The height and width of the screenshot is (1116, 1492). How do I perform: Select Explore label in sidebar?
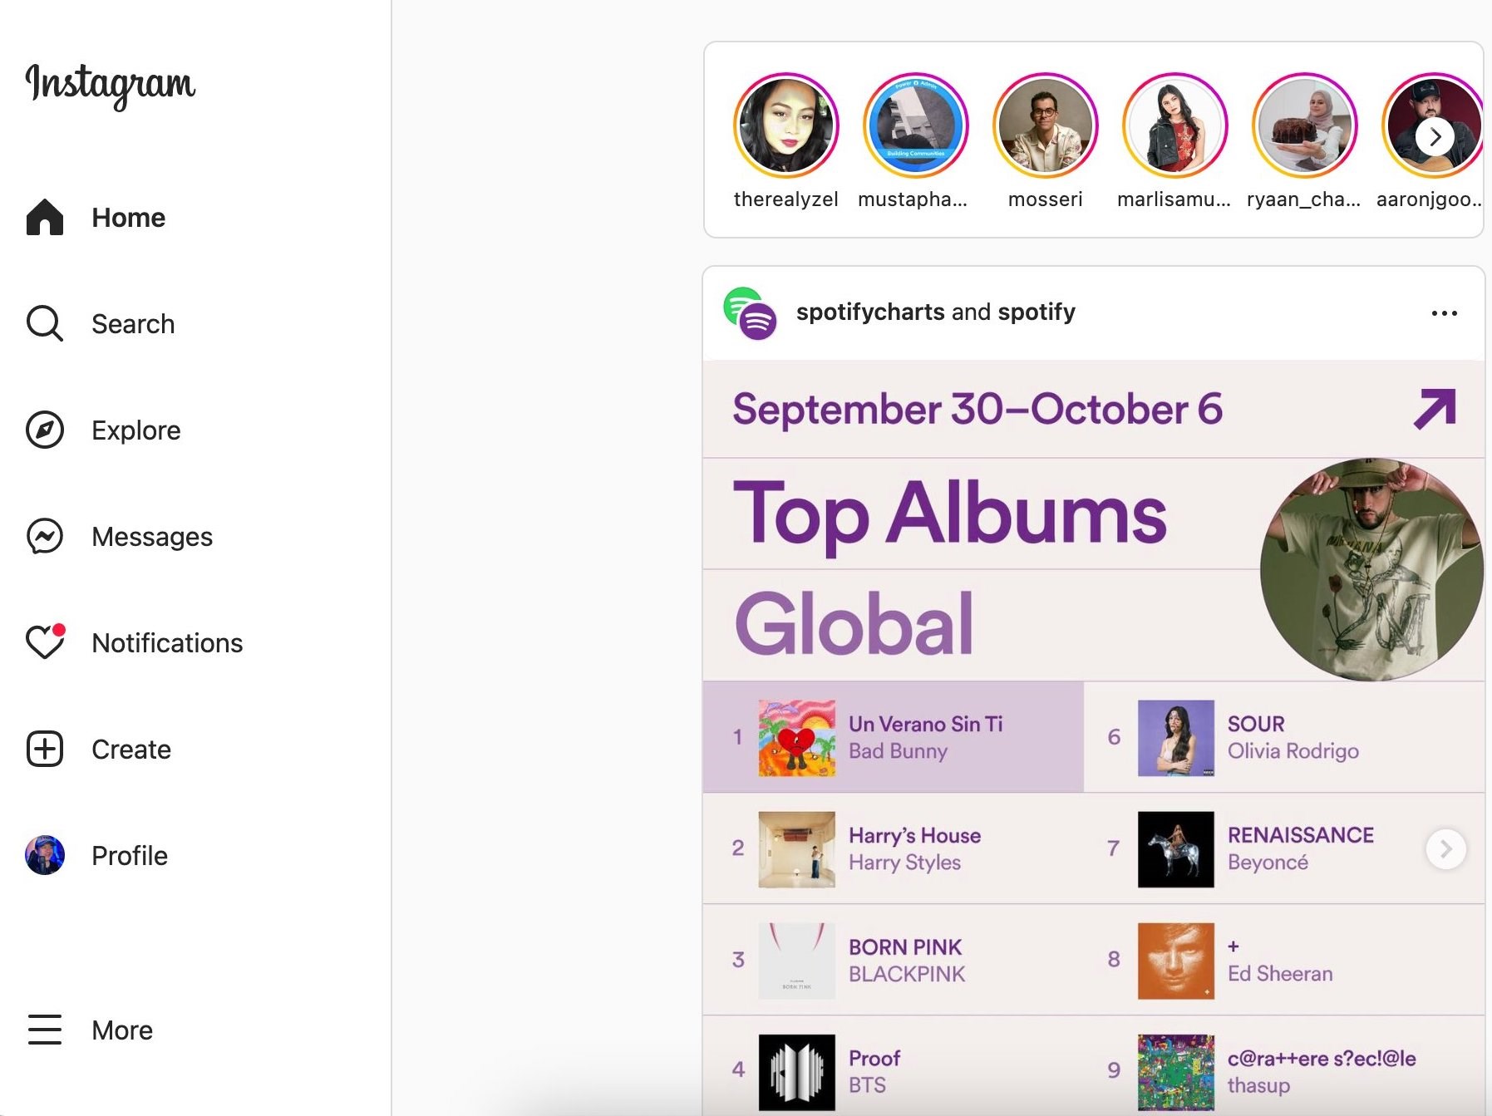pyautogui.click(x=136, y=430)
